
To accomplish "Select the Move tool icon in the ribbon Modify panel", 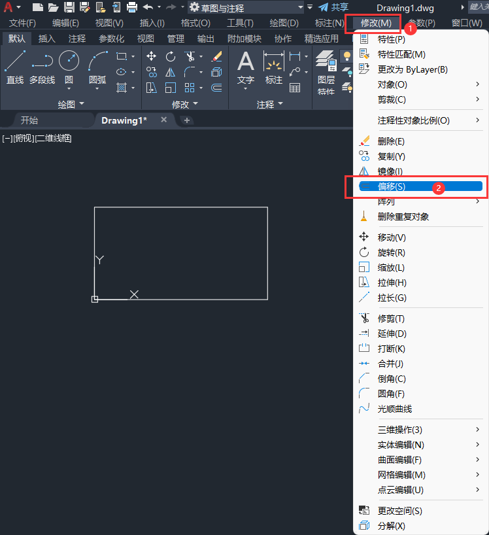I will [152, 56].
